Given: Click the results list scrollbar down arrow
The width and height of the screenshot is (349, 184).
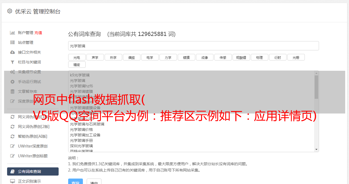Looking at the screenshot, I should point(316,149).
